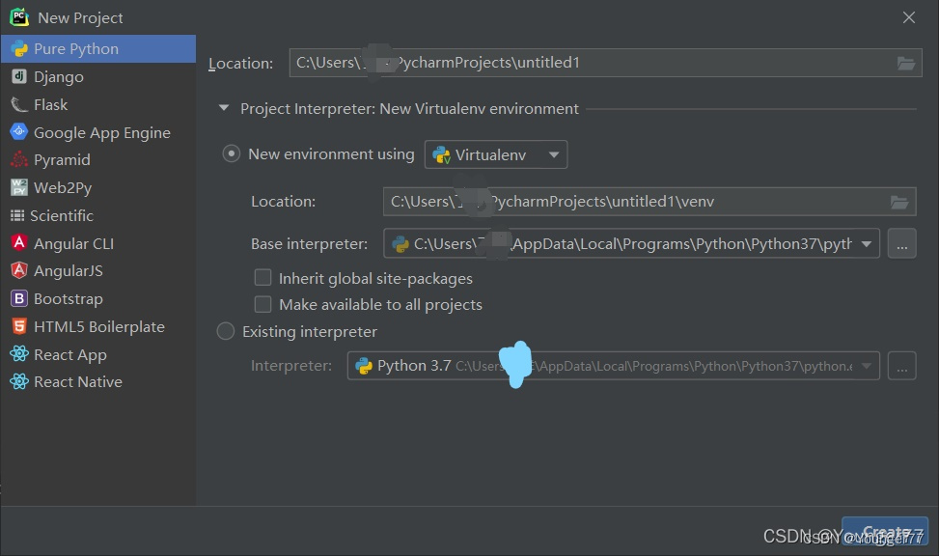Screen dimensions: 939x556
Task: Pick the Flask project icon
Action: point(19,104)
